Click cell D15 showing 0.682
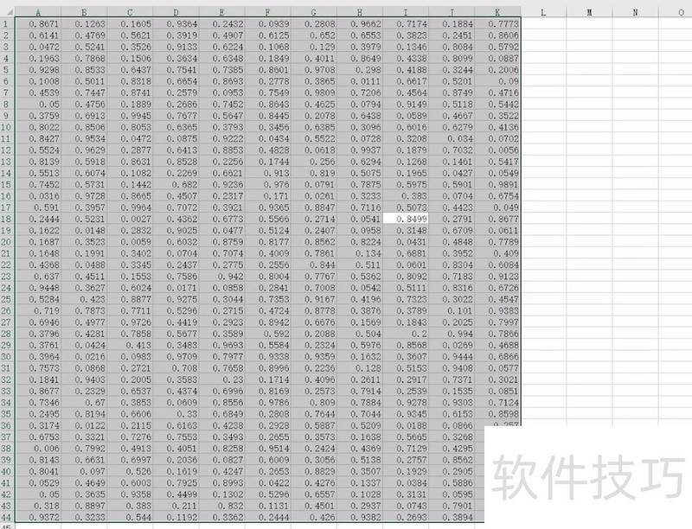692x529 pixels. 176,184
